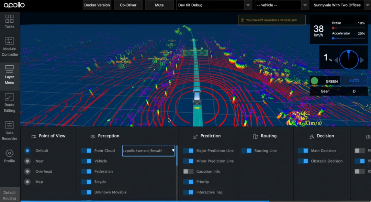Toggle the Routing Line layer
The image size is (371, 202).
click(x=247, y=151)
